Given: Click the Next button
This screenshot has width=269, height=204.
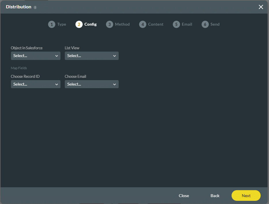Looking at the screenshot, I should [x=246, y=196].
